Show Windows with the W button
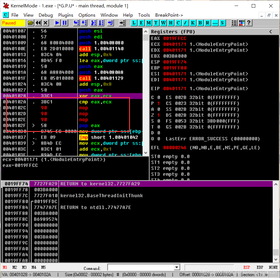This screenshot has height=278, width=280. tap(163, 23)
